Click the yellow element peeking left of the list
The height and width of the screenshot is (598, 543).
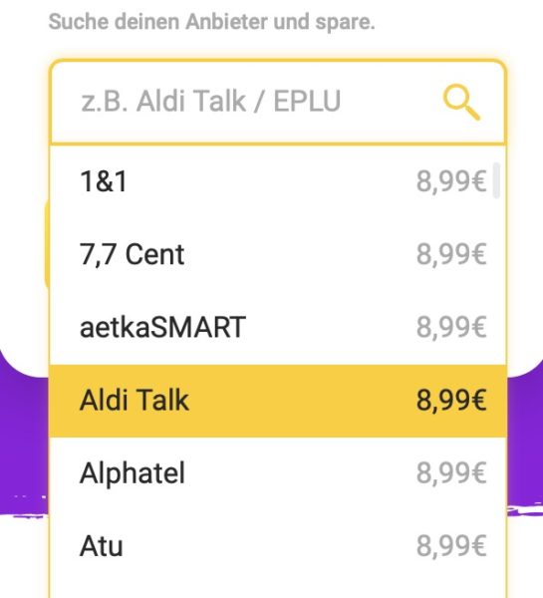[x=47, y=244]
